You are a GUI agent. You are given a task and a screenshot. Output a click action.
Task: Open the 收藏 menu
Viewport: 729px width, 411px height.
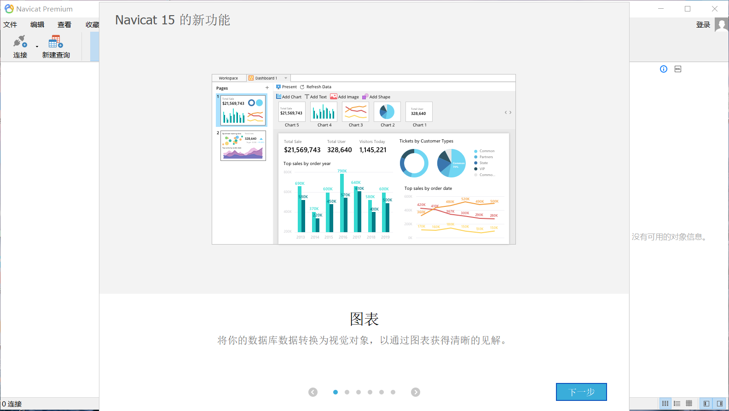tap(92, 25)
